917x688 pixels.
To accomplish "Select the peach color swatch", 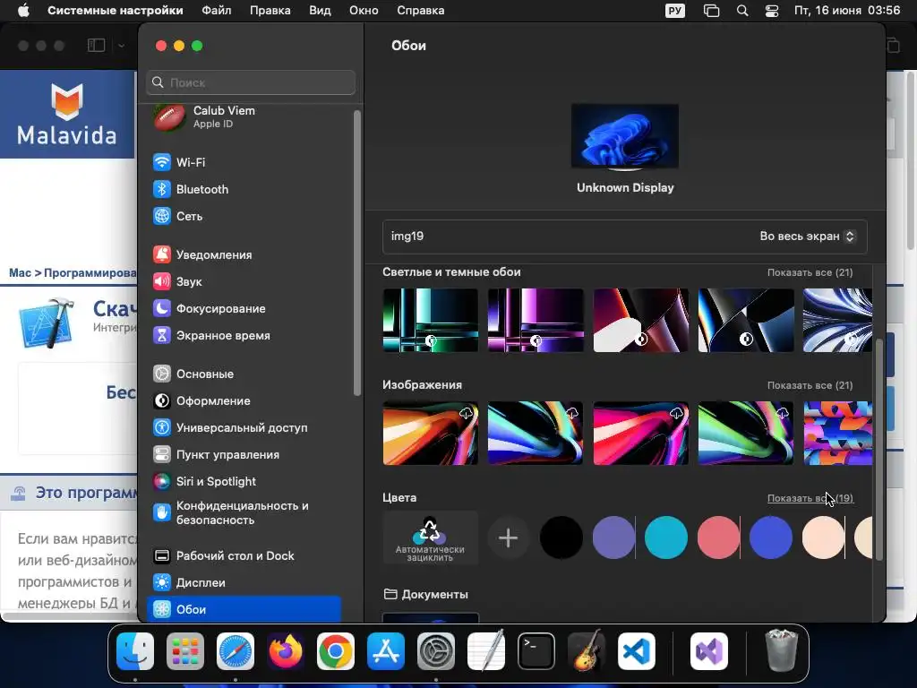I will [824, 537].
